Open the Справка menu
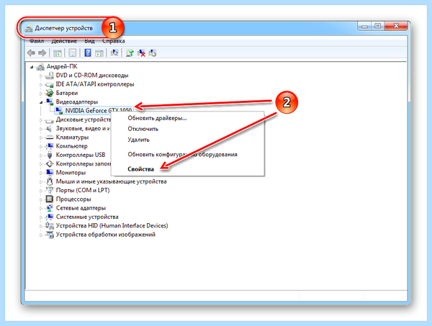432x326 pixels. (x=113, y=41)
